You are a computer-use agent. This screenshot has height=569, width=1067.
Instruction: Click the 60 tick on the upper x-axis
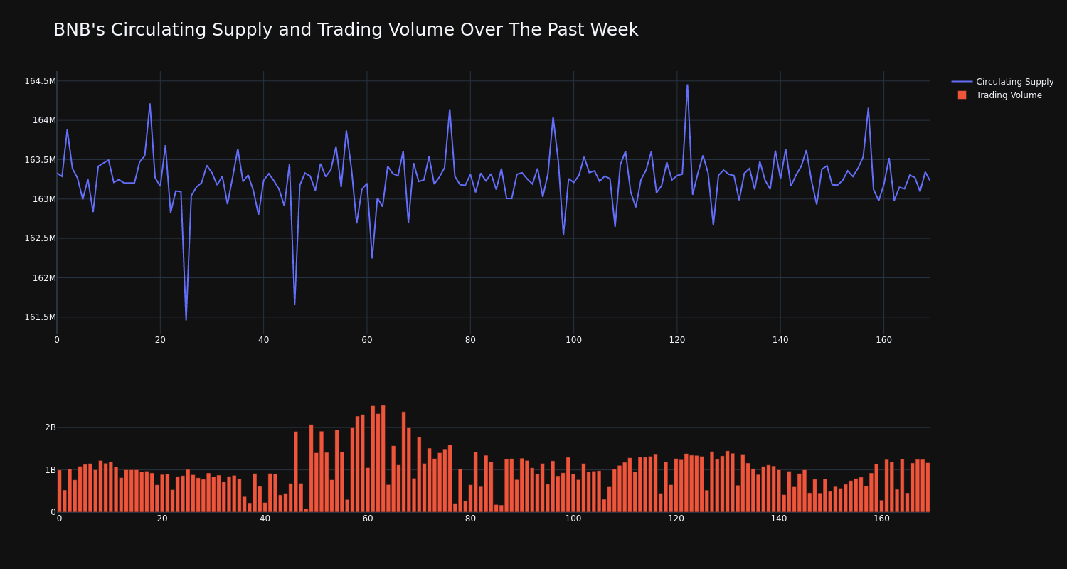click(367, 340)
